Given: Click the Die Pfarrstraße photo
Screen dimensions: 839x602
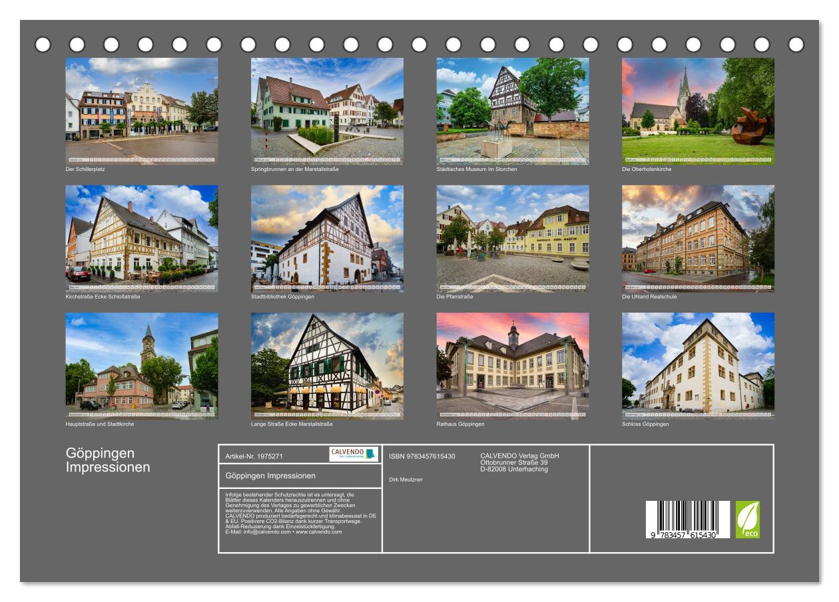Looking at the screenshot, I should tap(513, 238).
